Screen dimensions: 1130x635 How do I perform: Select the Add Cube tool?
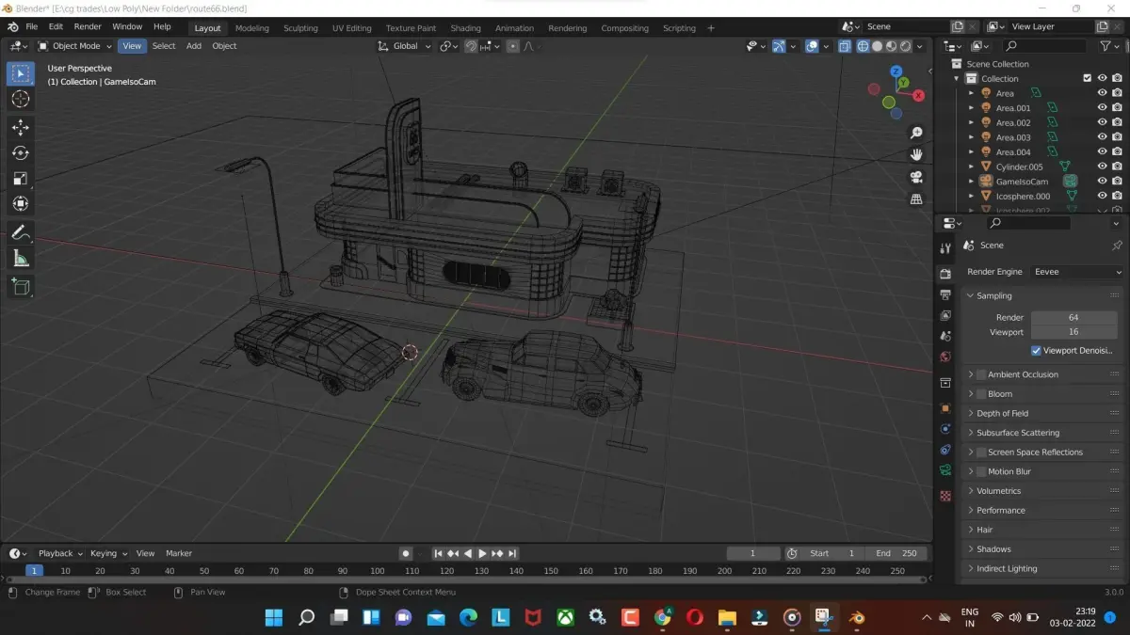pyautogui.click(x=21, y=286)
